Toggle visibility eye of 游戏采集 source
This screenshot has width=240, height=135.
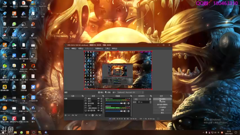(98, 103)
